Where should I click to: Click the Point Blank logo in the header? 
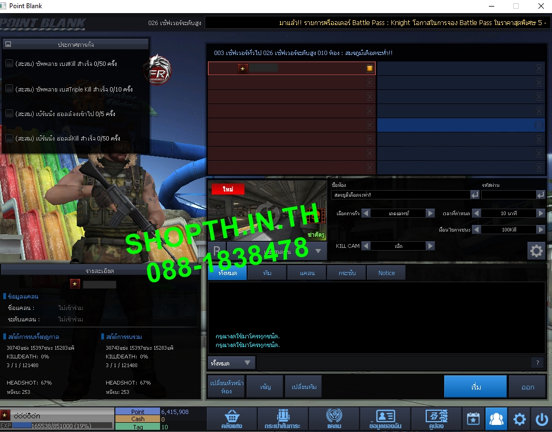pyautogui.click(x=43, y=23)
